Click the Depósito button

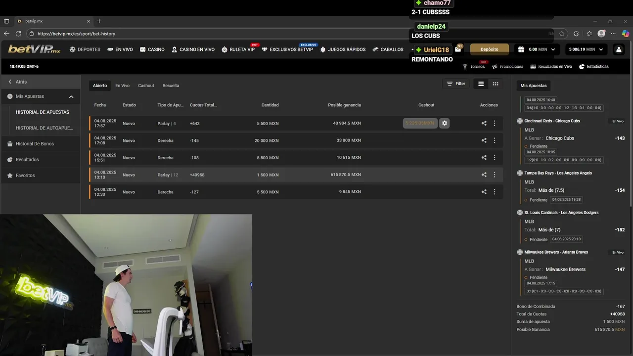tap(489, 49)
